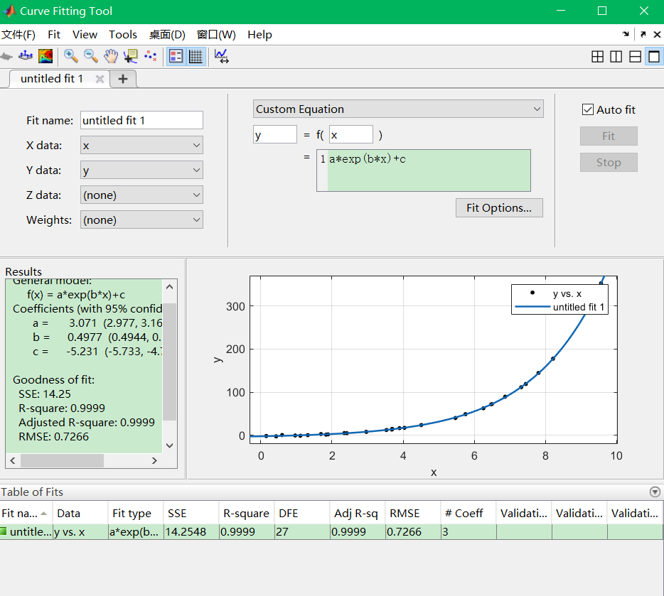Click the contour plot toolbar icon
The width and height of the screenshot is (664, 596).
click(x=45, y=56)
